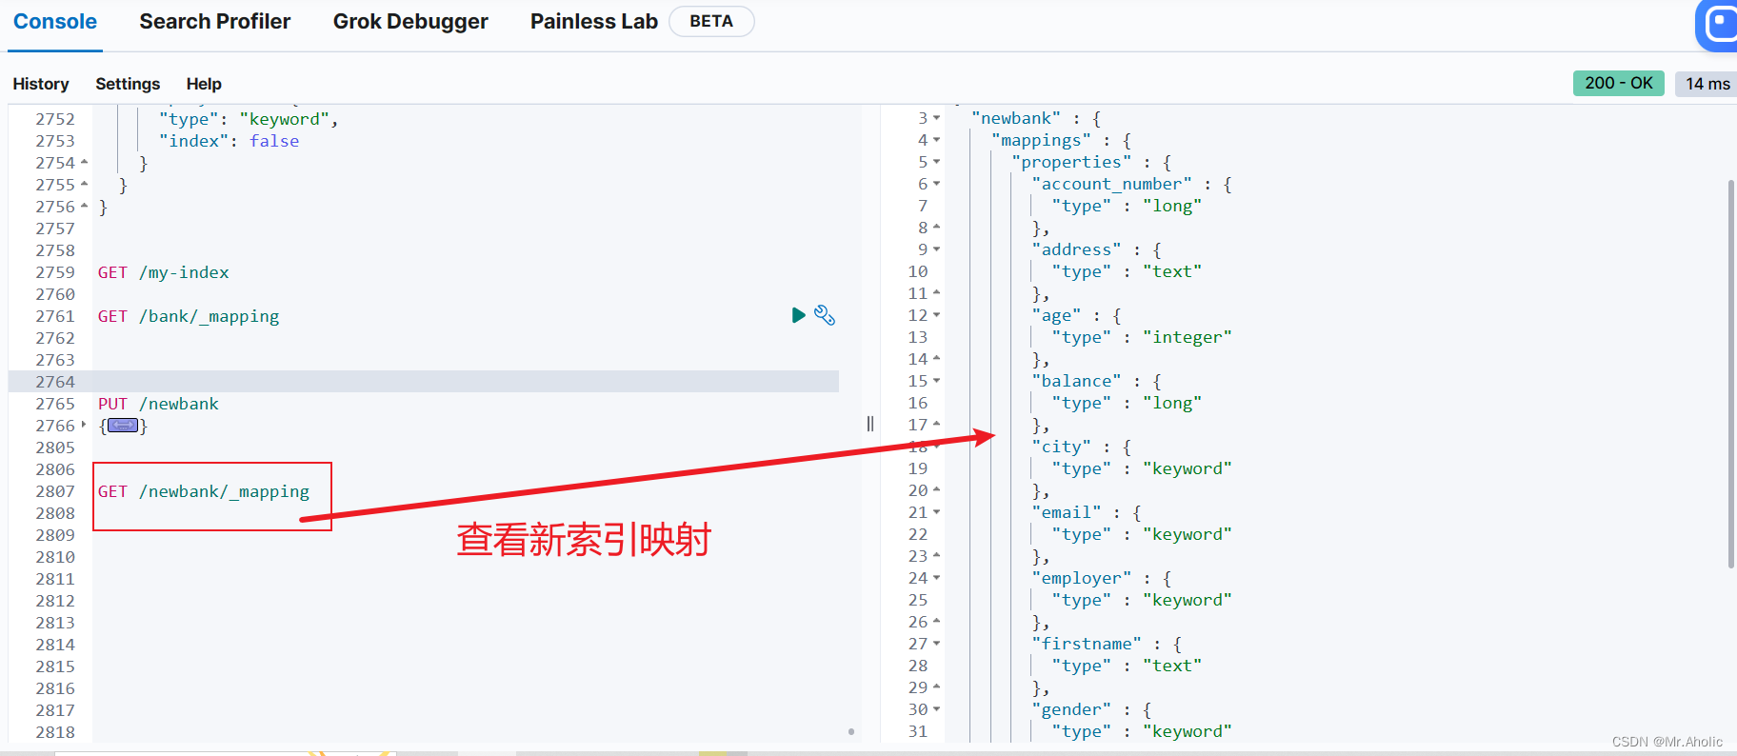Open the chat assistant icon at top right
Viewport: 1737px width, 756px height.
click(x=1717, y=24)
